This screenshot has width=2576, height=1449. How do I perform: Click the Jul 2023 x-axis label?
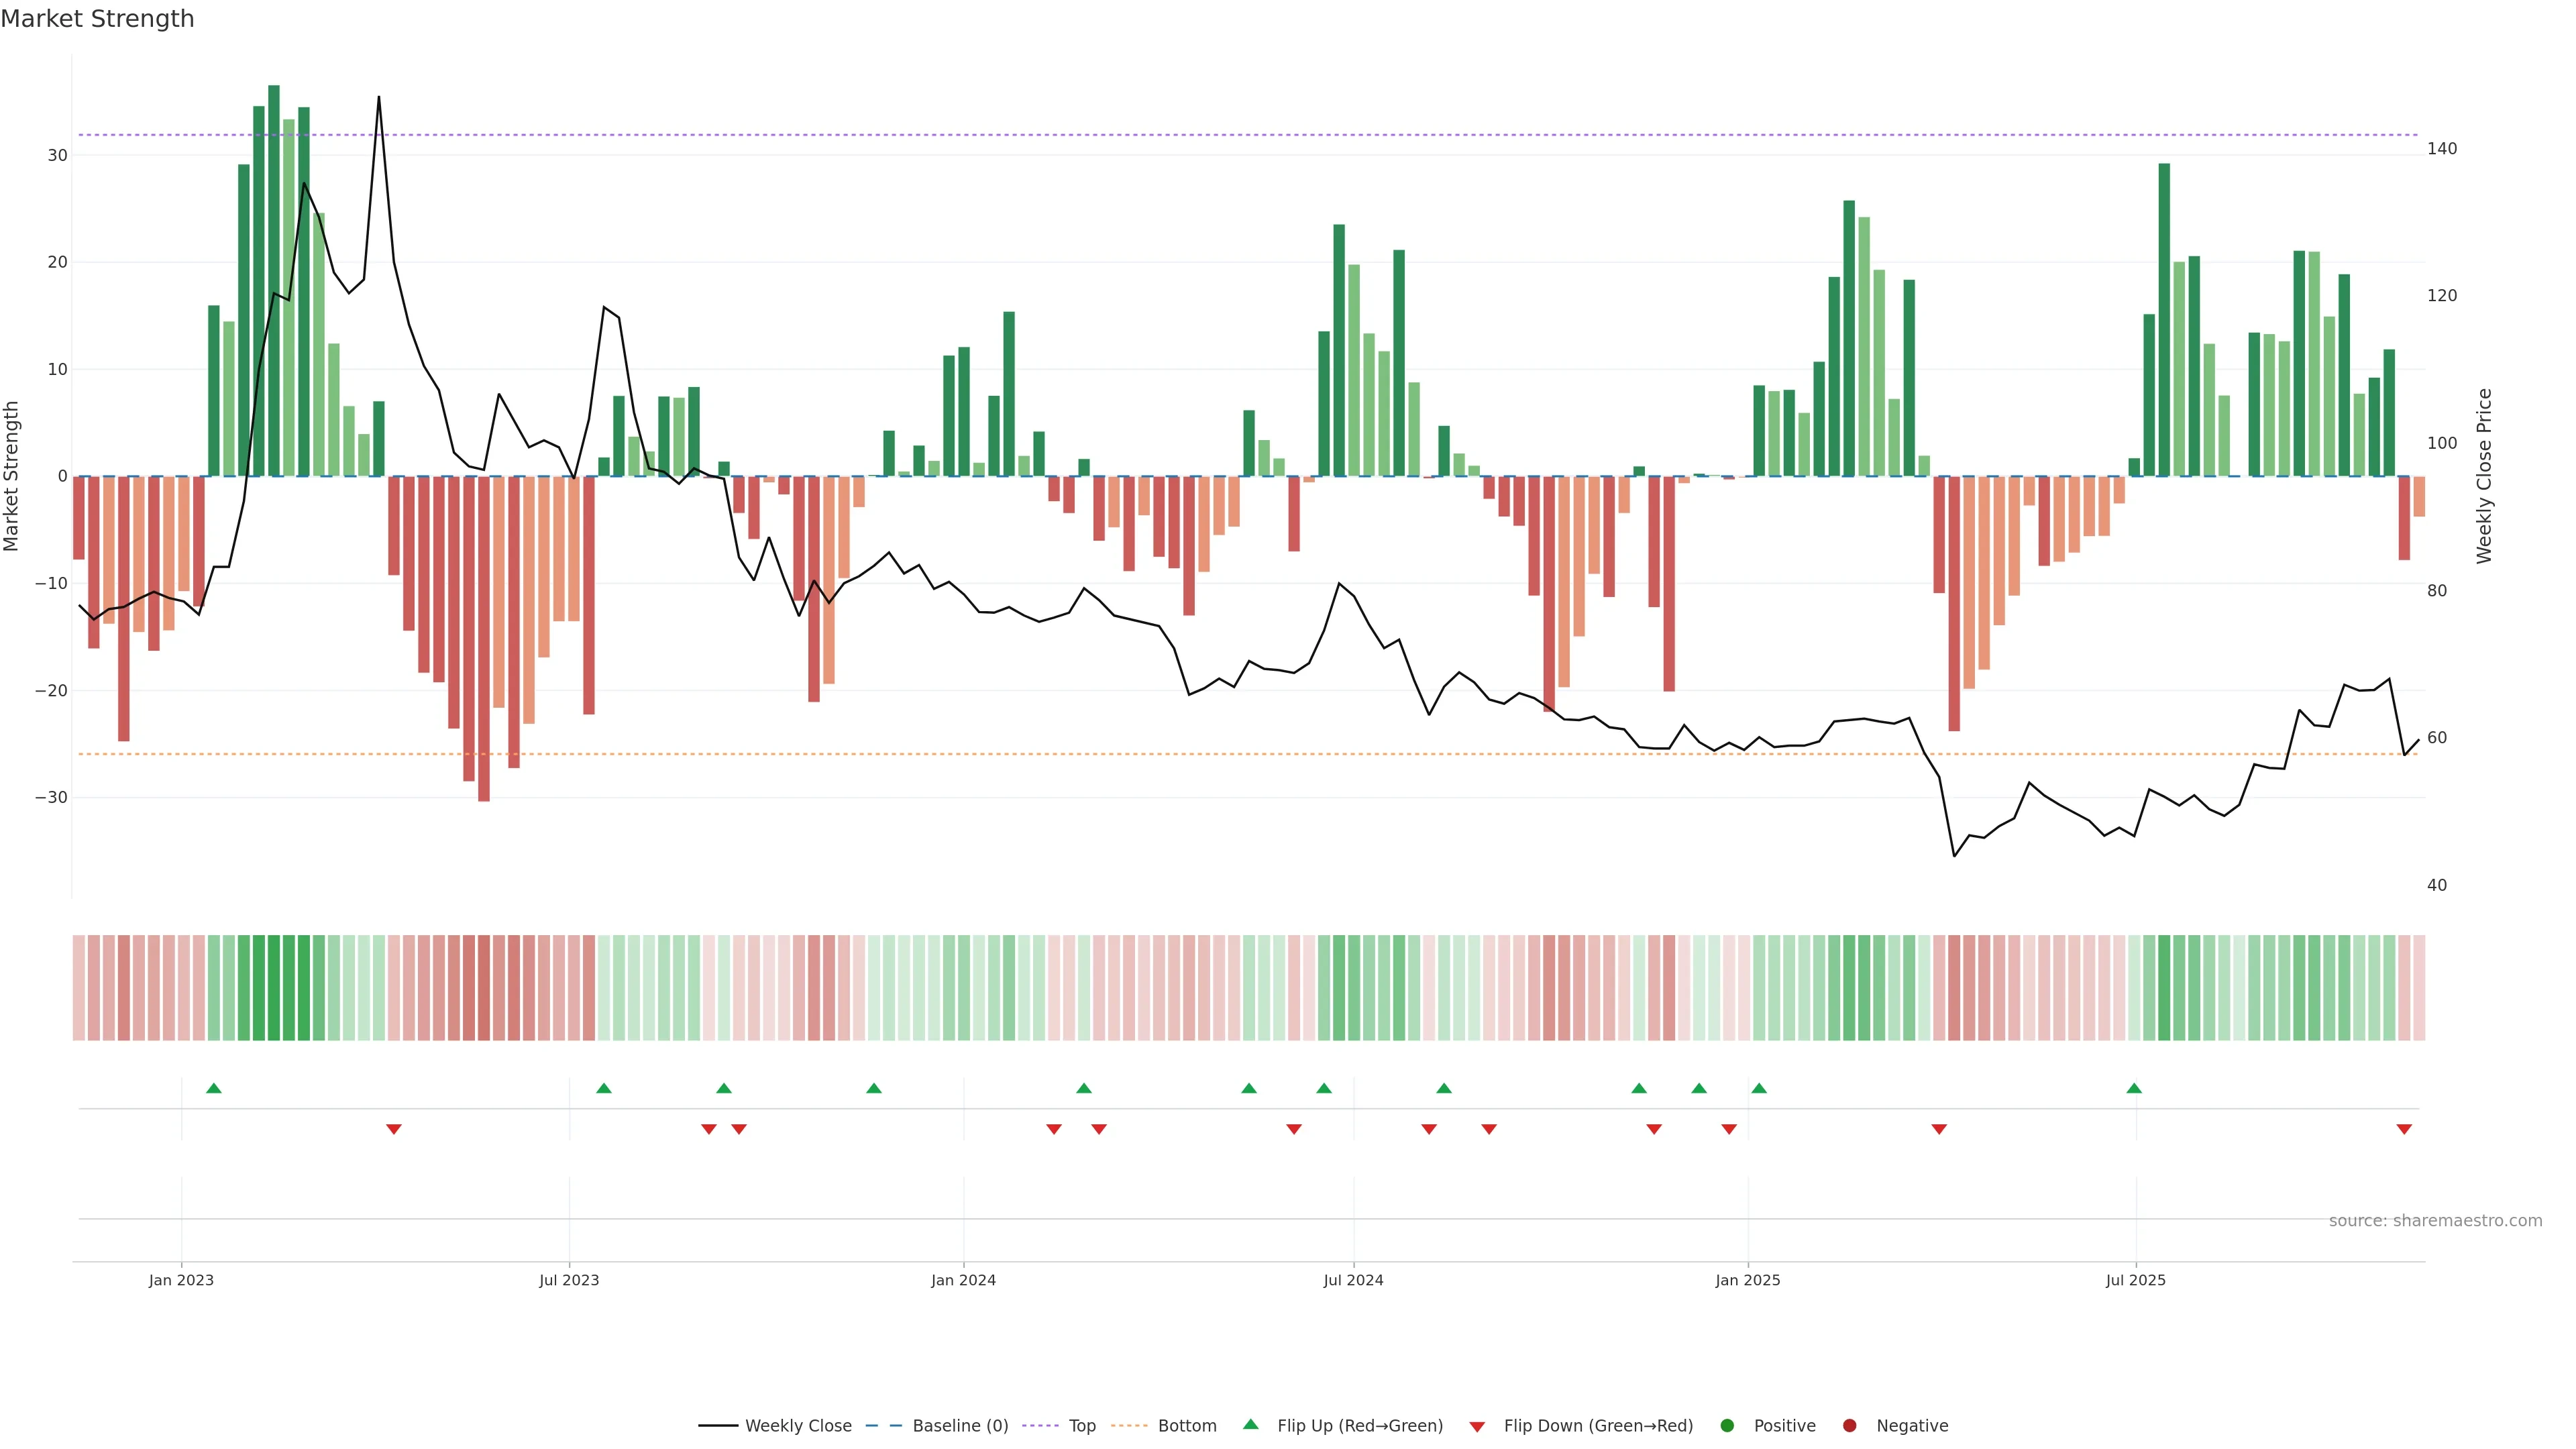click(x=569, y=1280)
